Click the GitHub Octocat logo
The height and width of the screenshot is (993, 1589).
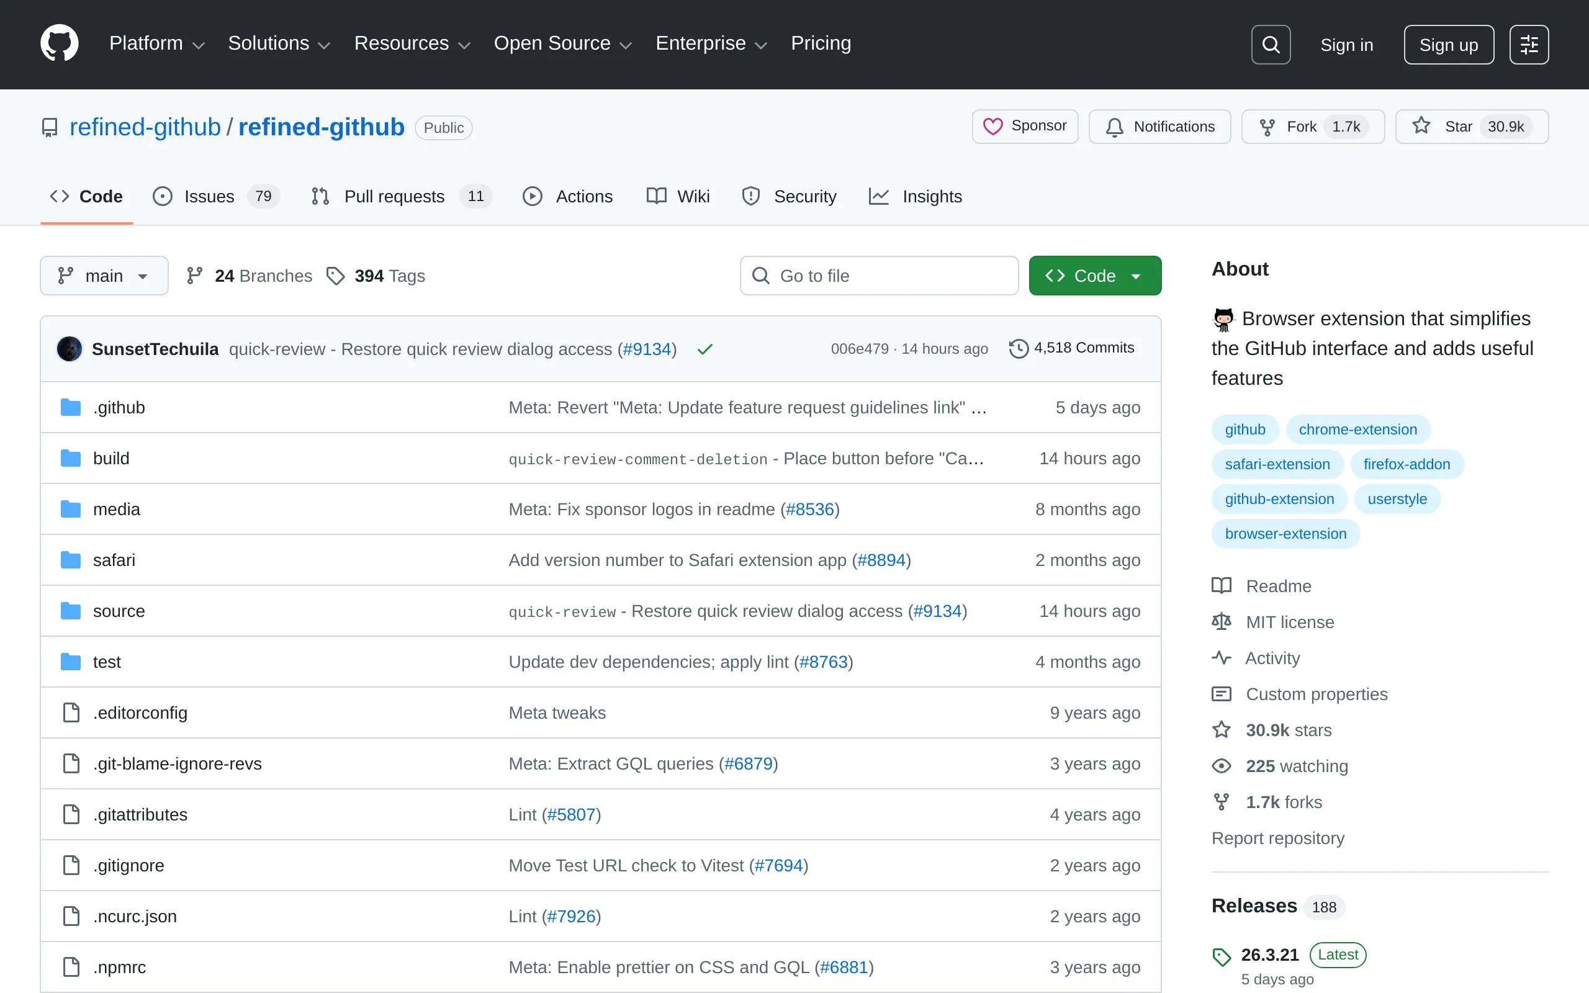(59, 43)
